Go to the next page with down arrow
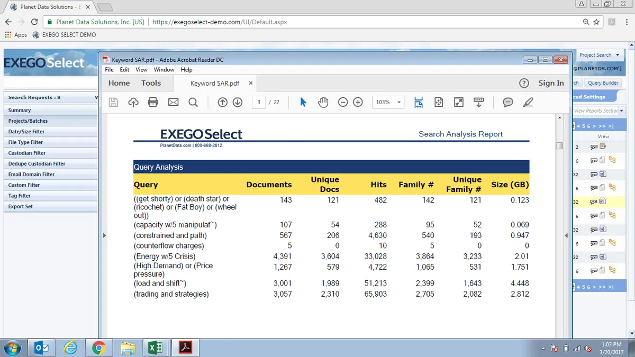The width and height of the screenshot is (635, 357). click(238, 102)
